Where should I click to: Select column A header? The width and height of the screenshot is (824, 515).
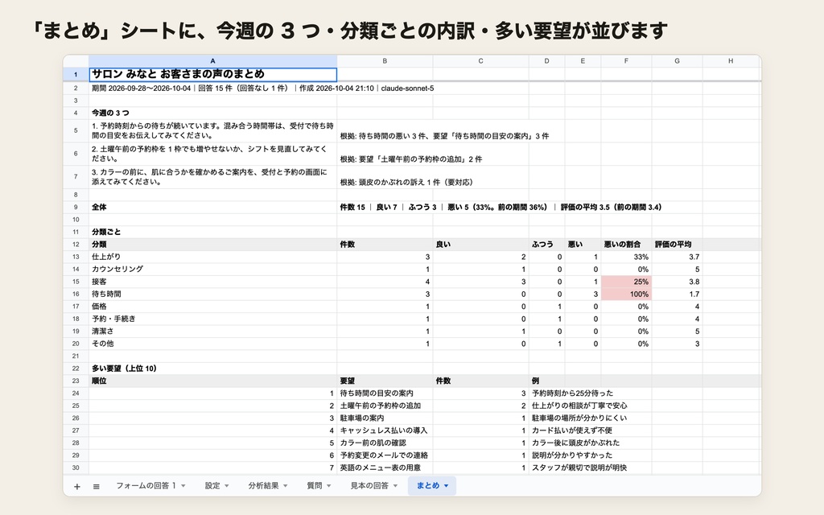[212, 61]
